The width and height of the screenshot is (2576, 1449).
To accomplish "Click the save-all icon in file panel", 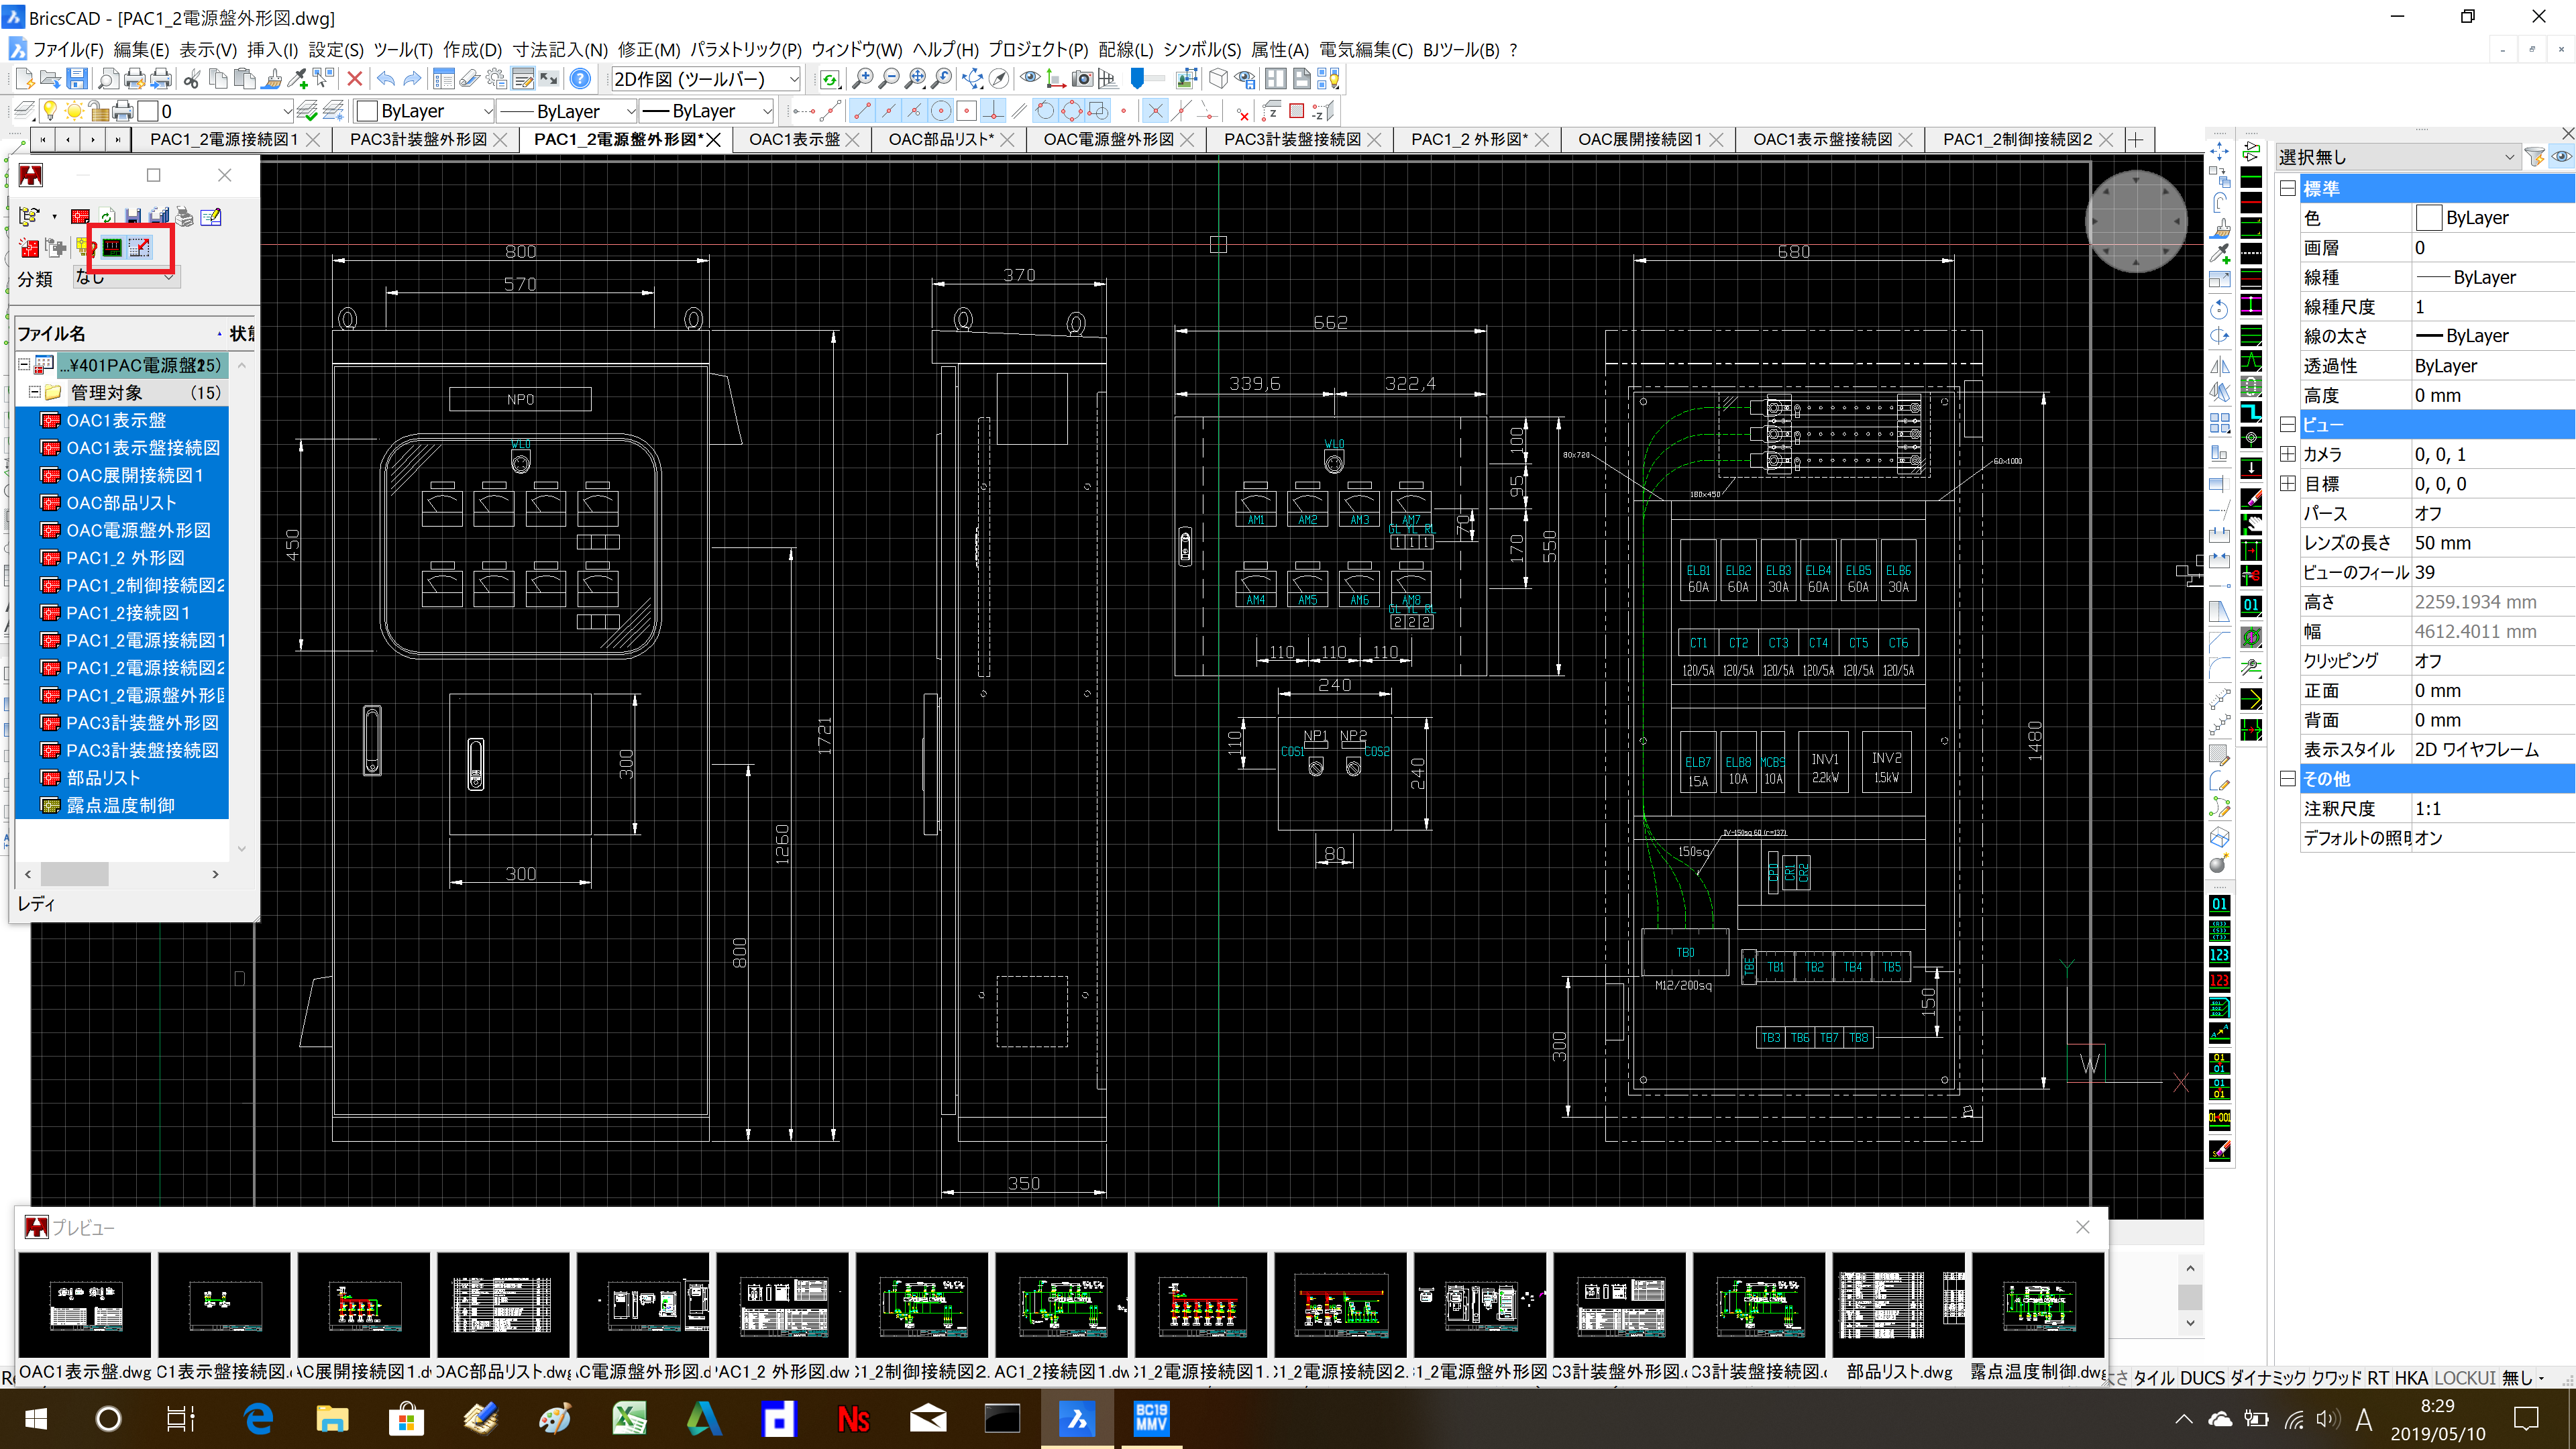I will [x=159, y=216].
